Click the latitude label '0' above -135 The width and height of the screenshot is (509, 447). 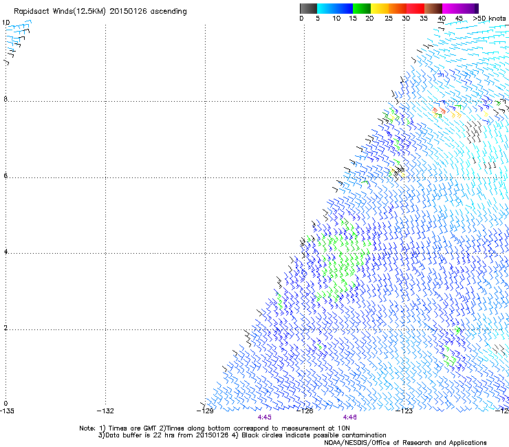tap(6, 404)
